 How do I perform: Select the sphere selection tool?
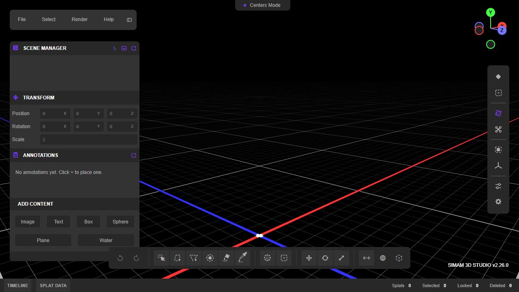click(267, 258)
